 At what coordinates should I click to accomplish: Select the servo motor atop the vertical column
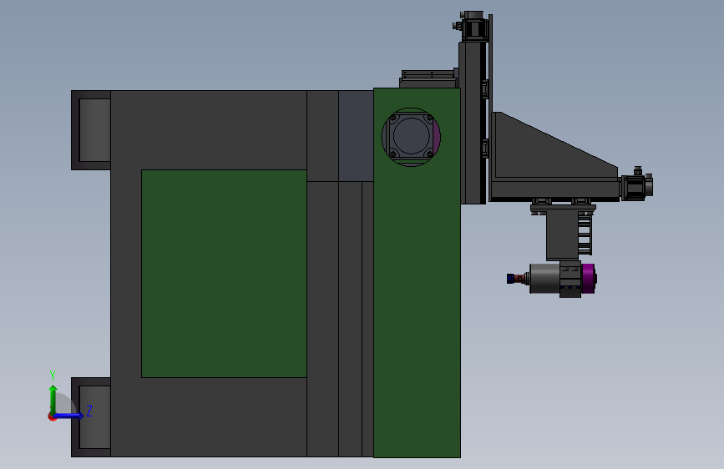(472, 27)
